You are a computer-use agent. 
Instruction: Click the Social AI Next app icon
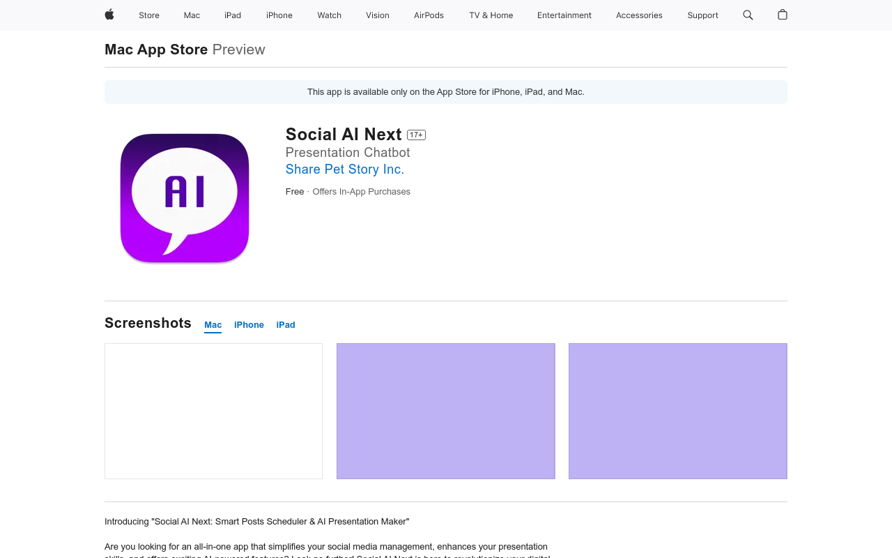[185, 198]
